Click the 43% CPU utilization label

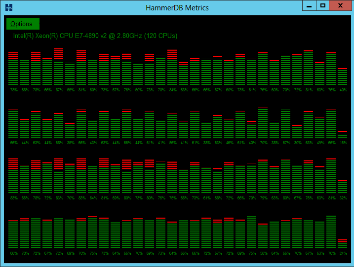[x=93, y=143]
